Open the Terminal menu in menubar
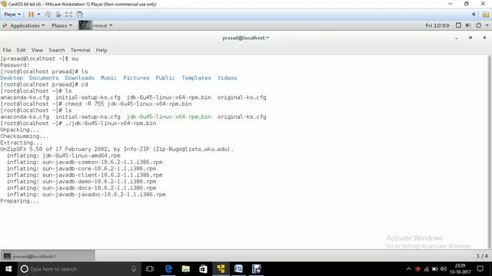Viewport: 492px width, 276px height. tap(80, 50)
